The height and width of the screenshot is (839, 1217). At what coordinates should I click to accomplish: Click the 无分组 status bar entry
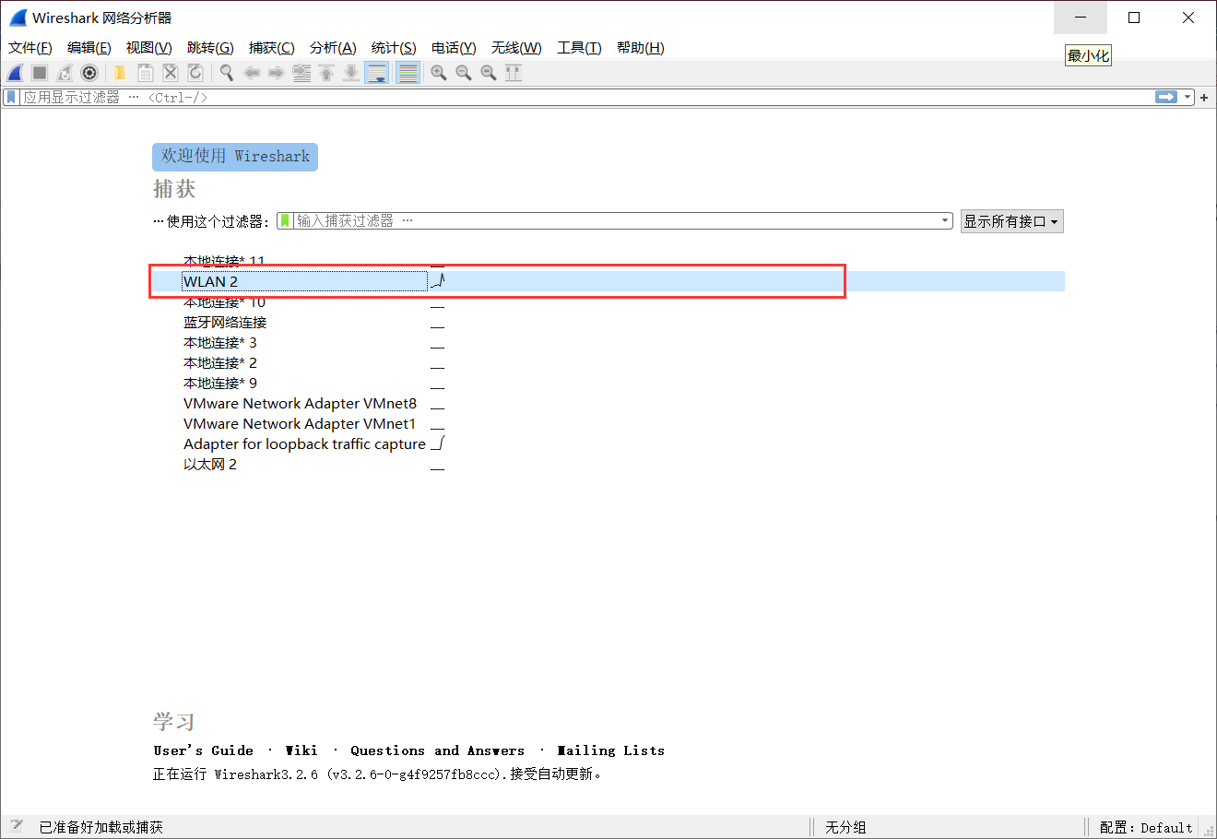845,827
